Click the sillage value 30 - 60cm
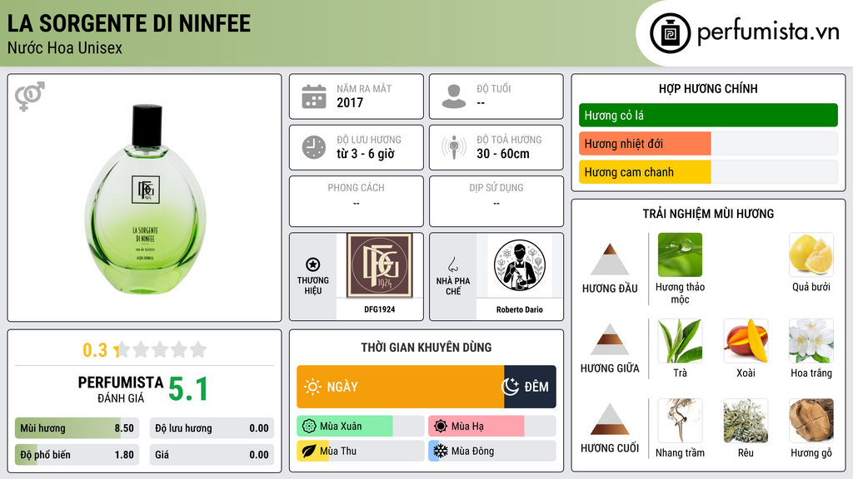This screenshot has height=479, width=853. click(503, 154)
